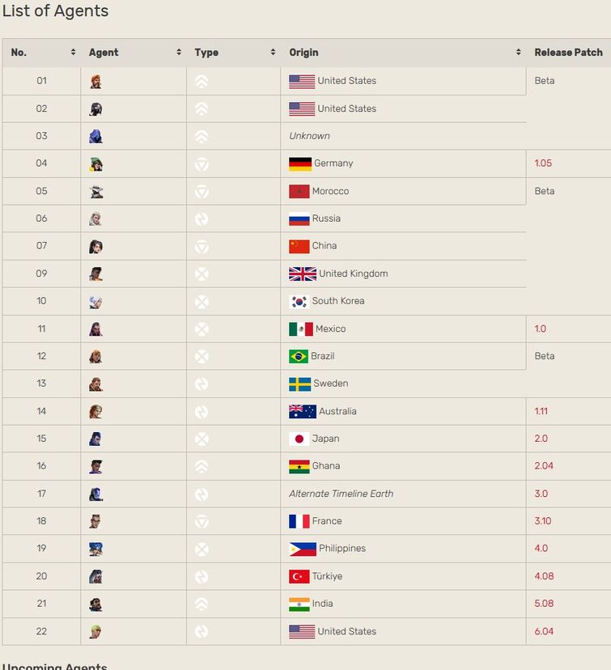The image size is (611, 670).
Task: Sort the table using the Origin column arrows
Action: pyautogui.click(x=518, y=53)
